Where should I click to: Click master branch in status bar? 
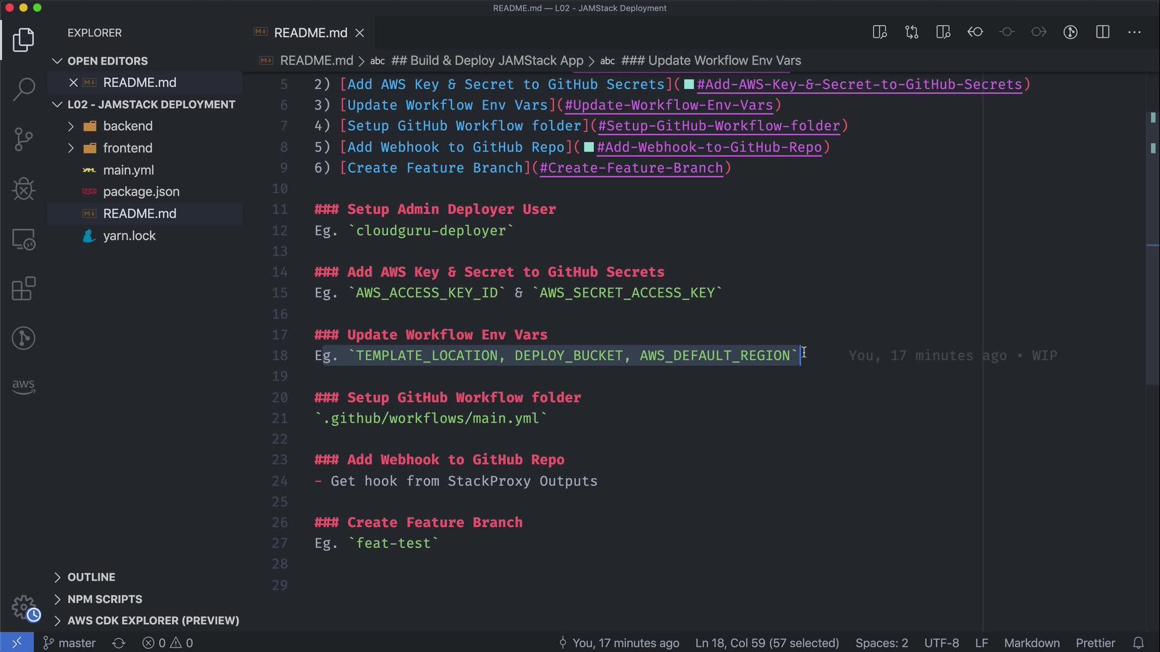click(70, 643)
